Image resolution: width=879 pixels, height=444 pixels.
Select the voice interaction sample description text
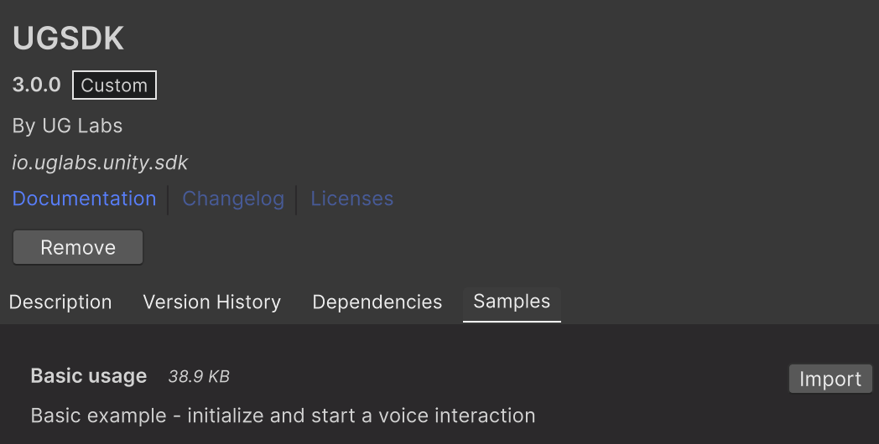(283, 416)
